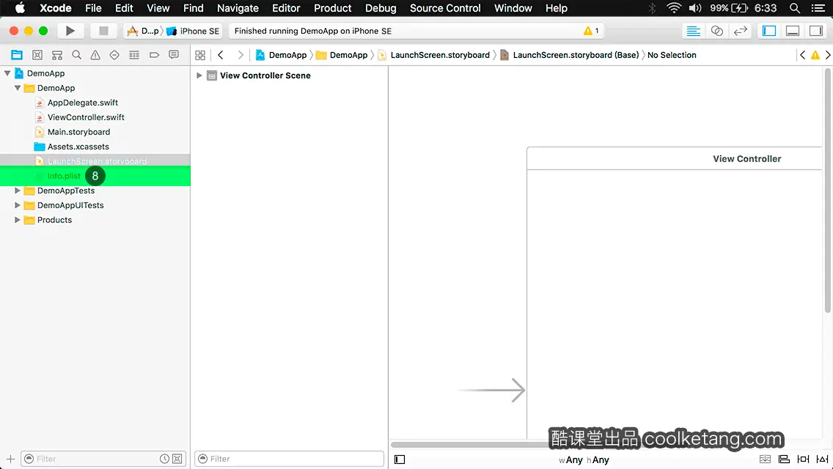Open the Source Control menu

445,8
